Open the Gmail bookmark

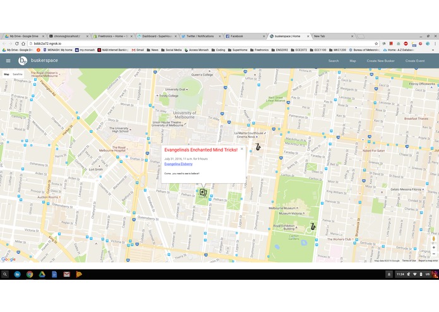click(x=138, y=50)
